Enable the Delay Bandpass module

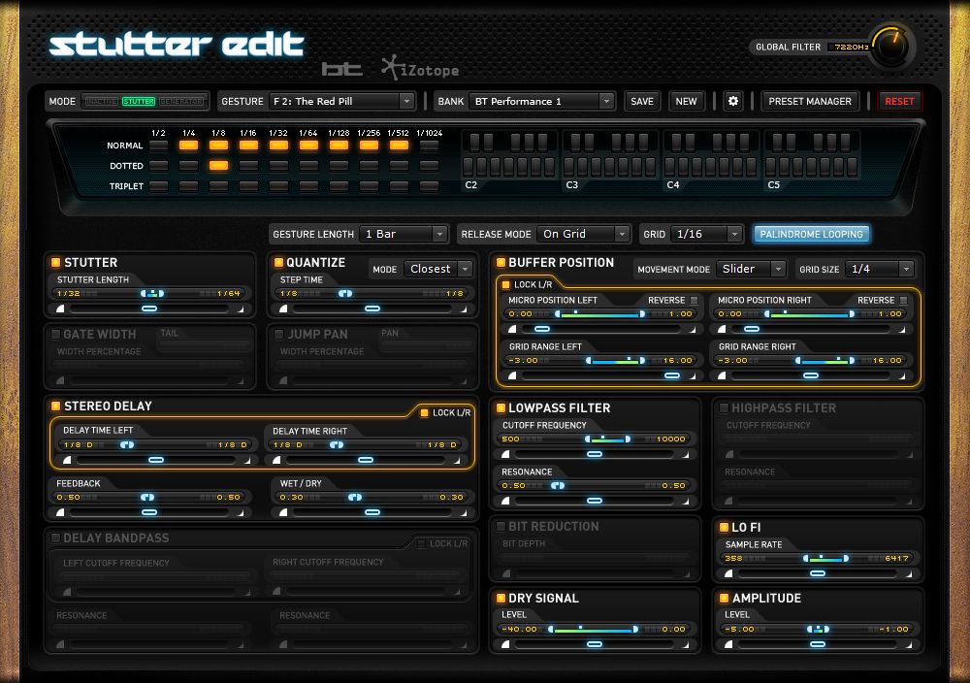pyautogui.click(x=55, y=537)
